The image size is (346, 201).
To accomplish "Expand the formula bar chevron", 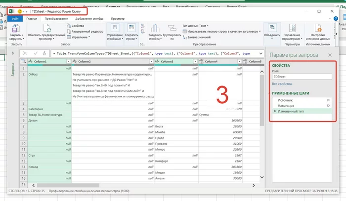I will point(261,53).
